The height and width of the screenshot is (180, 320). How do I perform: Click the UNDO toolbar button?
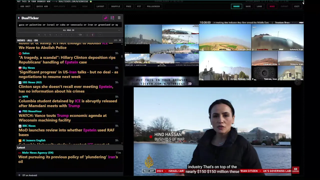point(74,6)
